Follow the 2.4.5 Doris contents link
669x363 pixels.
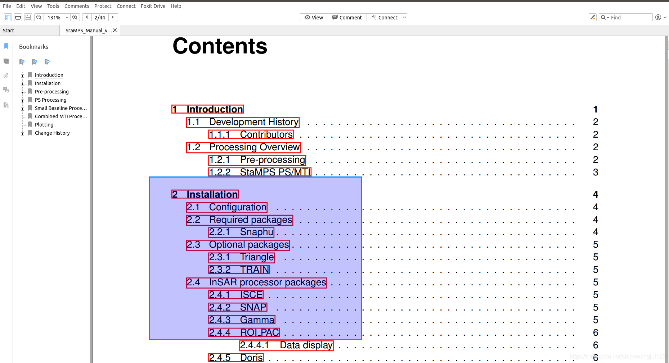[x=236, y=358]
